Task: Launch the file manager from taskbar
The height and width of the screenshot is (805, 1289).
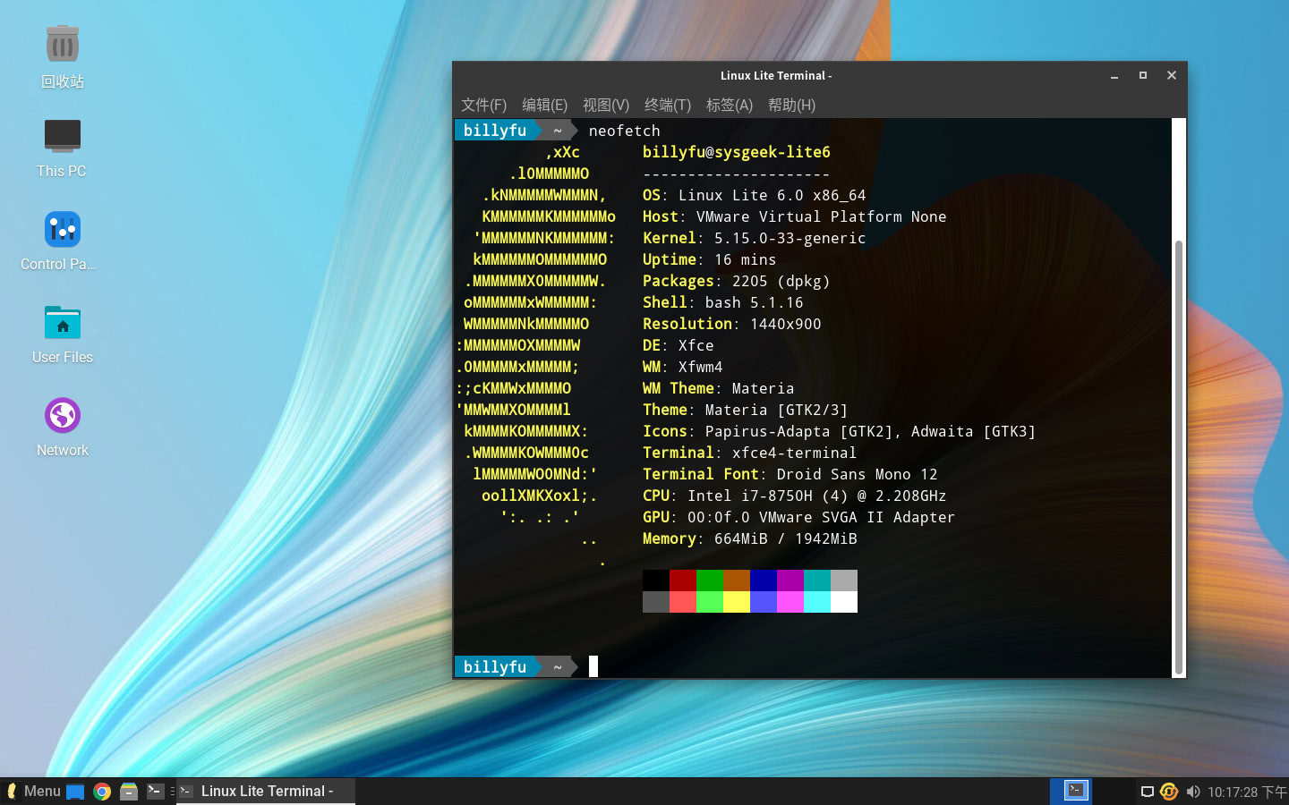Action: (129, 792)
